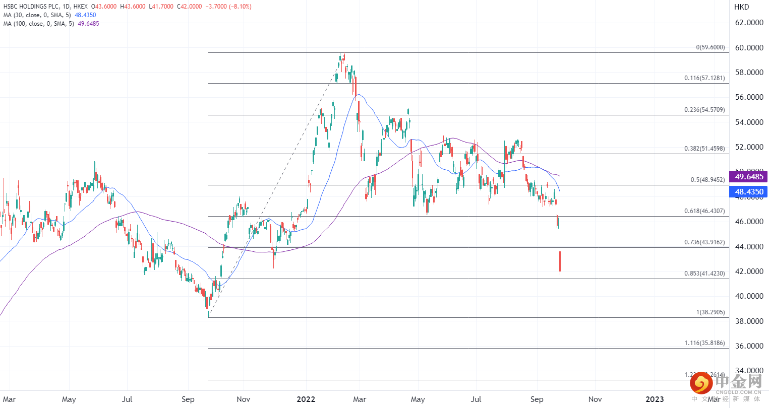The width and height of the screenshot is (769, 408).
Task: Click the 2022 year label on the time axis
Action: coord(306,399)
